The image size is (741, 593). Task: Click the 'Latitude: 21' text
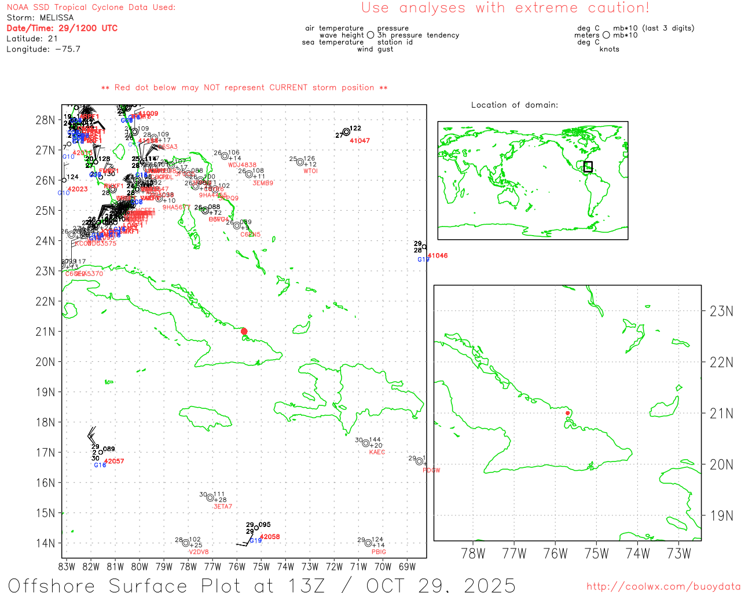click(x=32, y=39)
